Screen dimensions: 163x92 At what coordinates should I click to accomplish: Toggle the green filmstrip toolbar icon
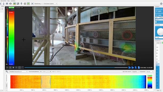[x=28, y=4]
